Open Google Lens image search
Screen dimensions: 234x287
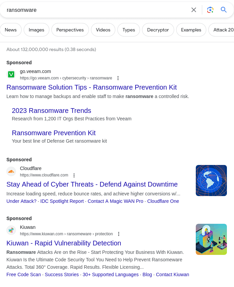(210, 10)
